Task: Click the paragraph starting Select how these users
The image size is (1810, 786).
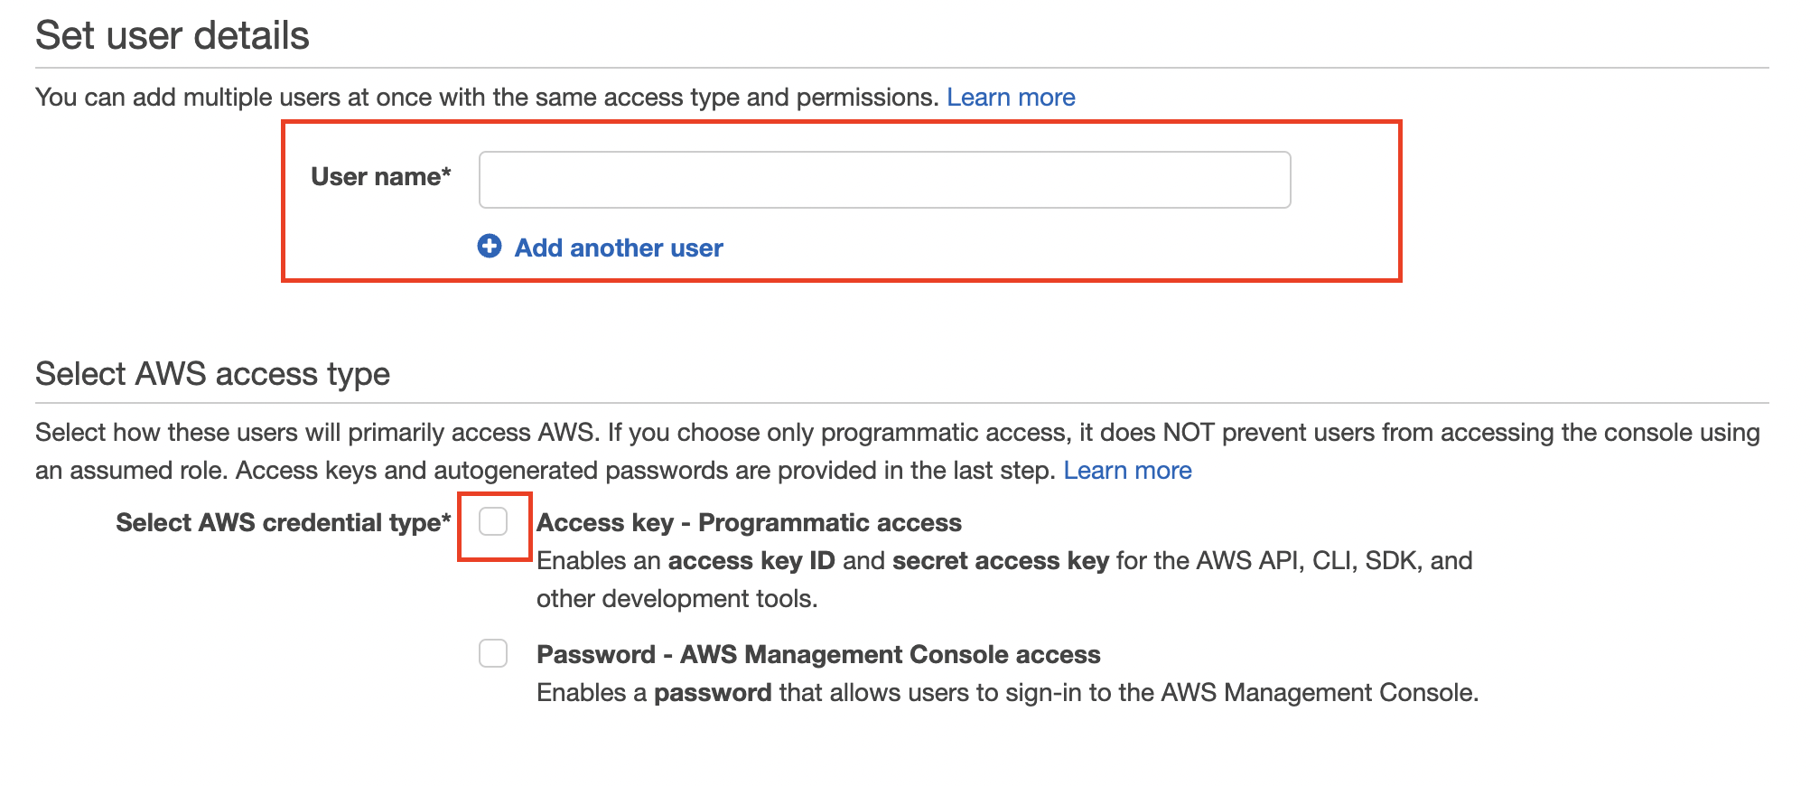Action: (898, 451)
